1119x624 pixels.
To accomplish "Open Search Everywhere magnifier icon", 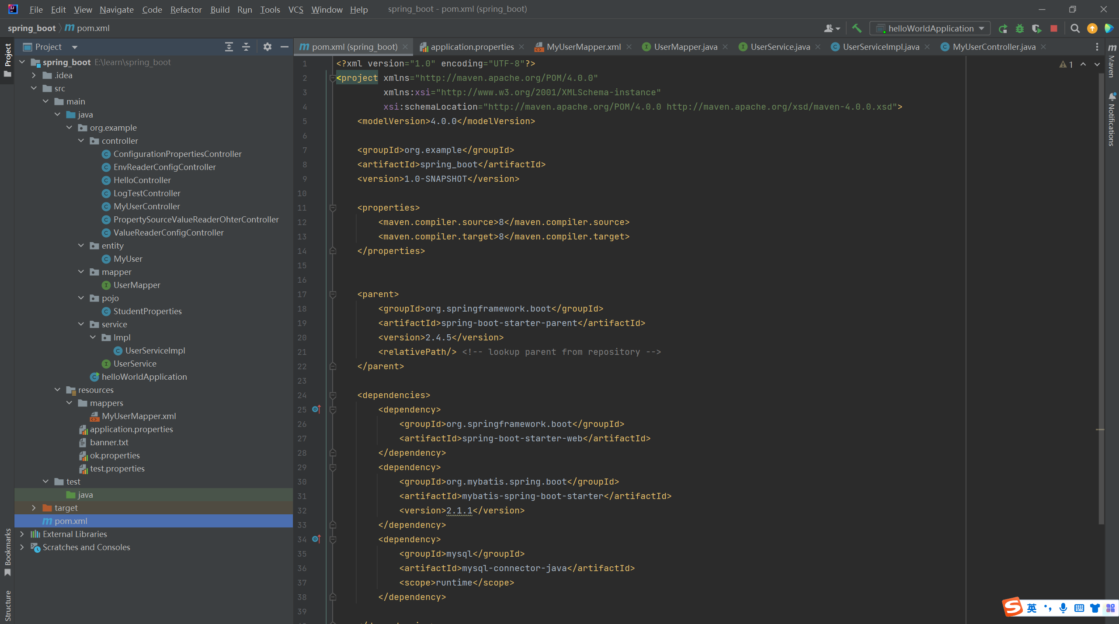I will (x=1075, y=28).
